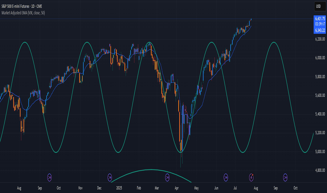Click the Dec label on the time axis
Image resolution: width=327 pixels, height=193 pixels.
(99, 188)
